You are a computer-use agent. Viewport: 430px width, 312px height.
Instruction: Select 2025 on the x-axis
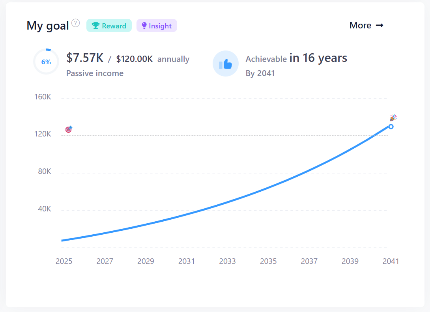point(64,261)
